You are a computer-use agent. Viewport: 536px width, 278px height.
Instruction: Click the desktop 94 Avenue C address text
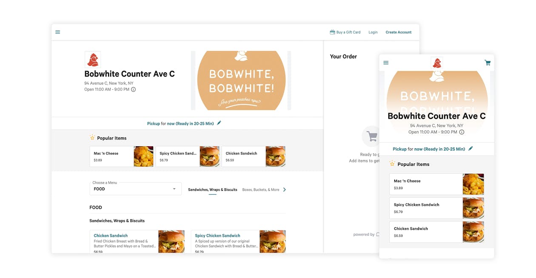(x=109, y=83)
